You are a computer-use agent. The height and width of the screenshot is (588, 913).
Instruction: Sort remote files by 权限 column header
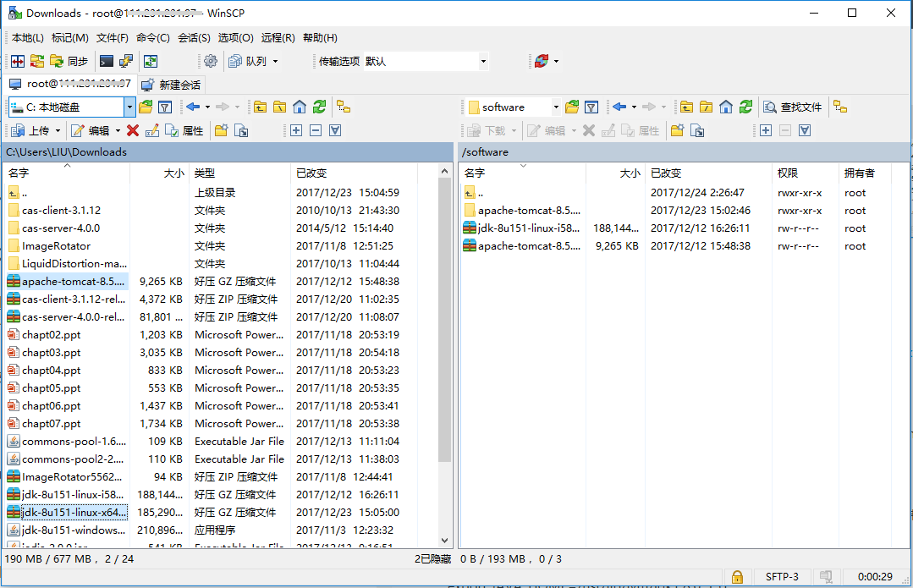[806, 173]
